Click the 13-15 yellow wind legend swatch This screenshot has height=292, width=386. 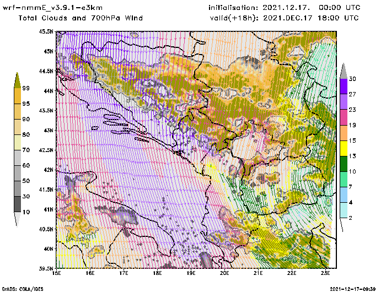pyautogui.click(x=344, y=148)
